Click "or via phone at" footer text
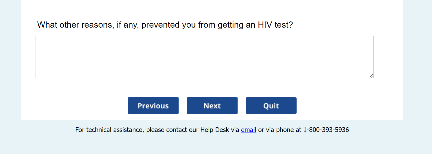This screenshot has height=154, width=432. [x=280, y=130]
